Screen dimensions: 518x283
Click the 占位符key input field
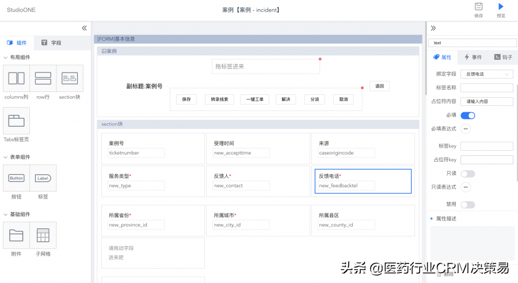(x=486, y=160)
